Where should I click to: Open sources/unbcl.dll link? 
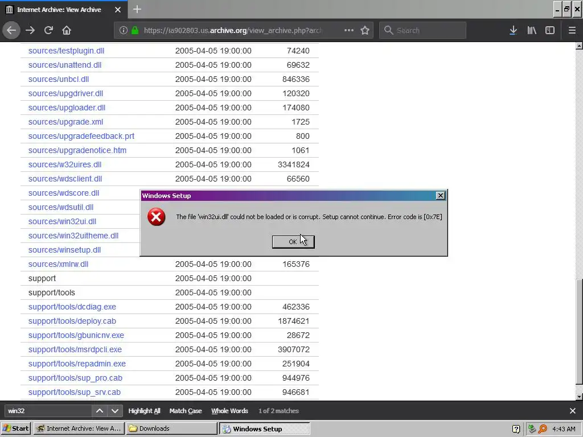pos(59,79)
